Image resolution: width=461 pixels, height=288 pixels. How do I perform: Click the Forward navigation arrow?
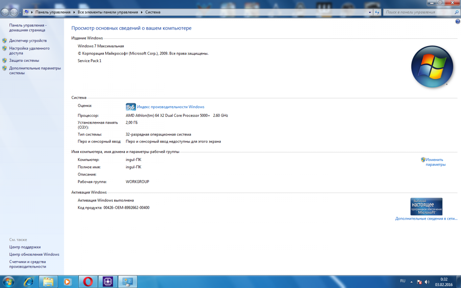tap(14, 12)
